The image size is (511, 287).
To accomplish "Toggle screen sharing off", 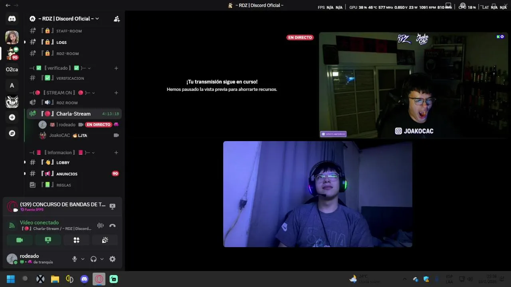I will pos(48,240).
